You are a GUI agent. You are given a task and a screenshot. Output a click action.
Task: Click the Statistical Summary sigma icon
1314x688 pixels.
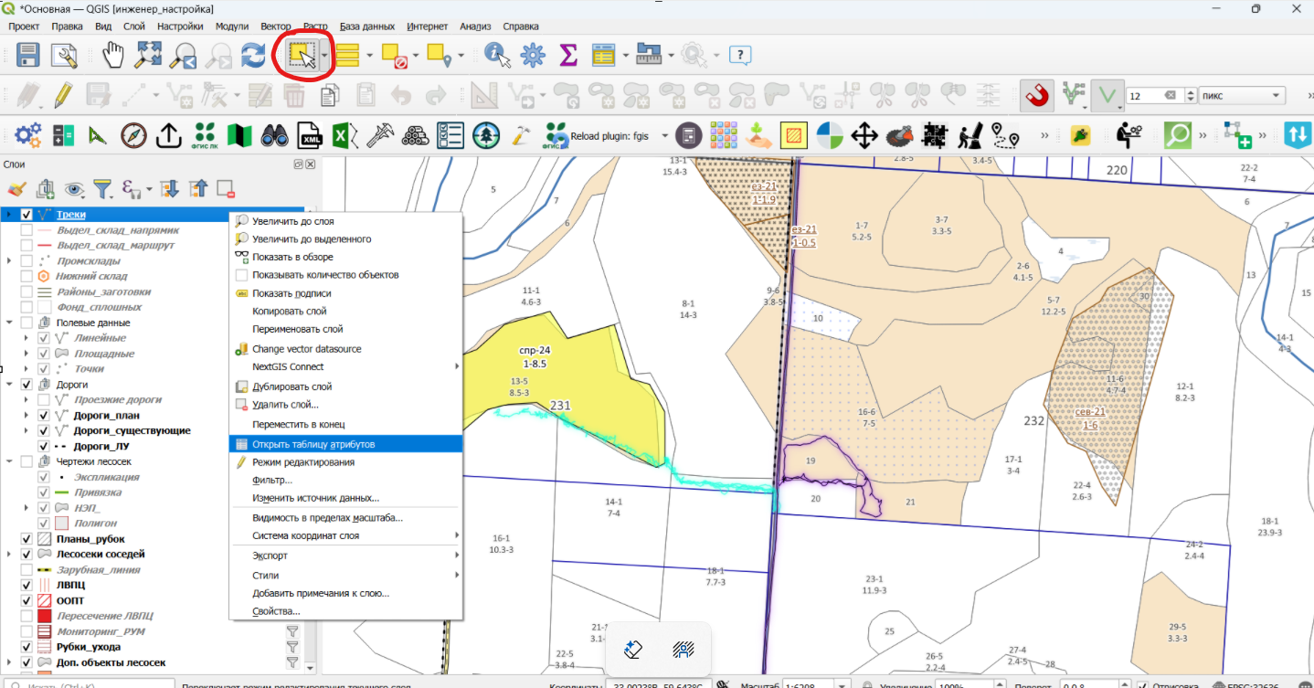568,56
